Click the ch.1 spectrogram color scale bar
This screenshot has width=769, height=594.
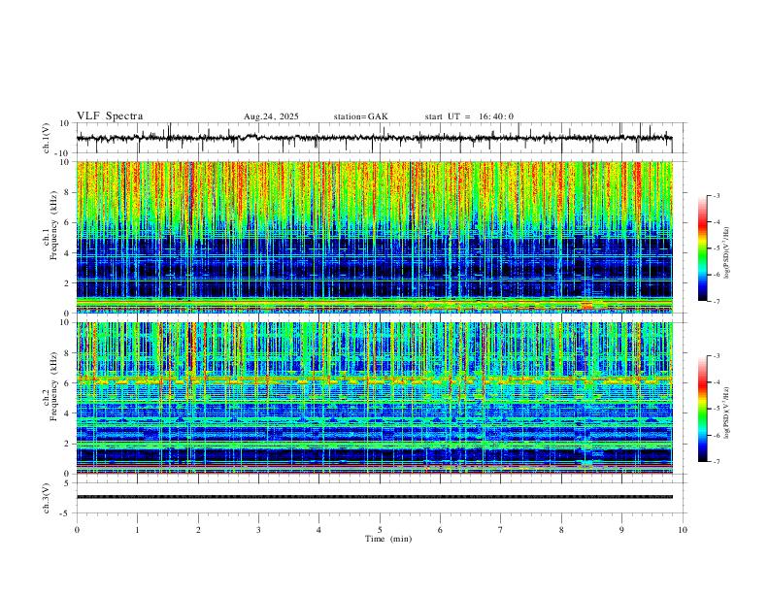coord(702,248)
